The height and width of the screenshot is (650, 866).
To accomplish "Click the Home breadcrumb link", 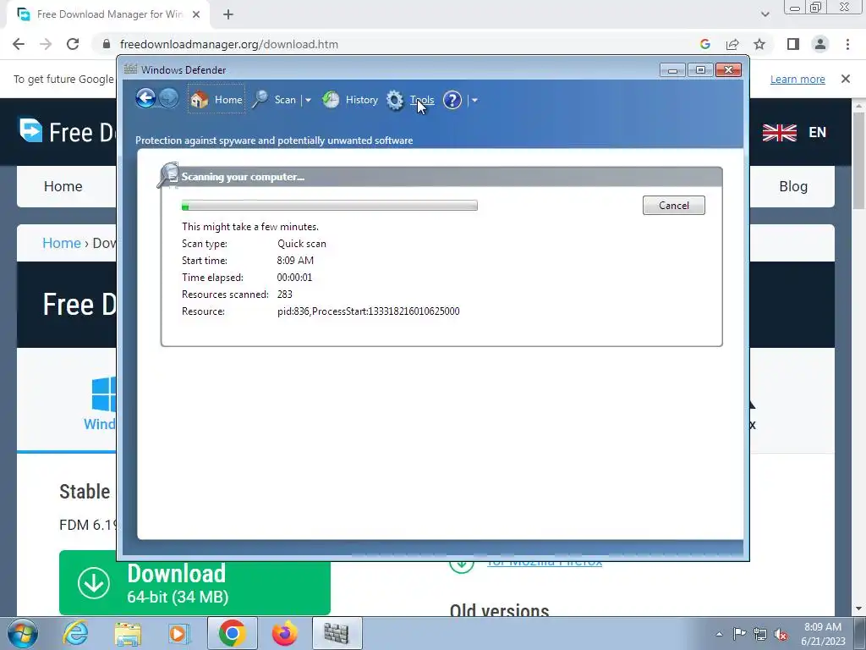I will (61, 243).
